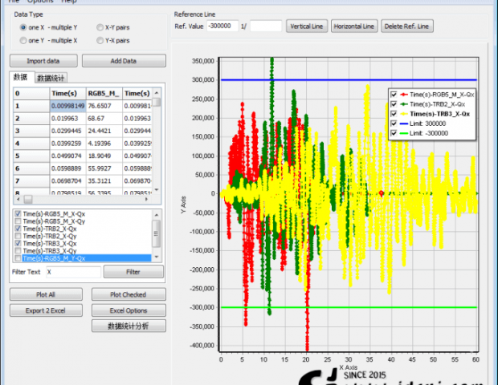Screen dimensions: 498x385
Task: Choose the "X-Y pairs" data type
Action: click(99, 26)
